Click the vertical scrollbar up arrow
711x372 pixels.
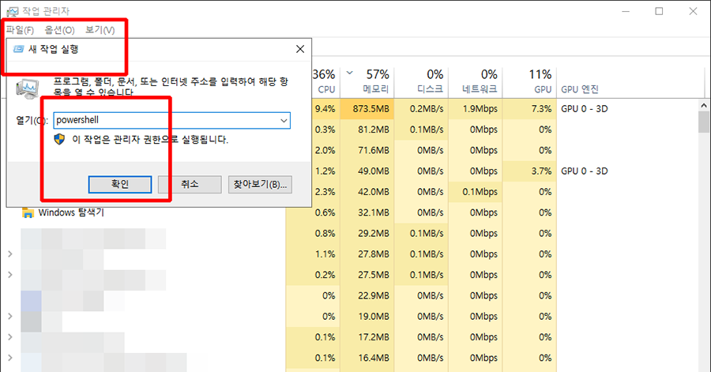[704, 105]
